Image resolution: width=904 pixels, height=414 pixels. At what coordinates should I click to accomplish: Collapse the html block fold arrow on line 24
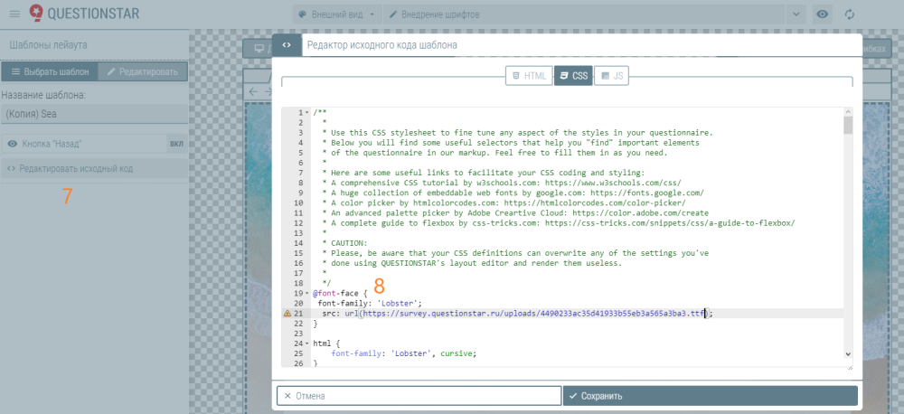pos(308,344)
